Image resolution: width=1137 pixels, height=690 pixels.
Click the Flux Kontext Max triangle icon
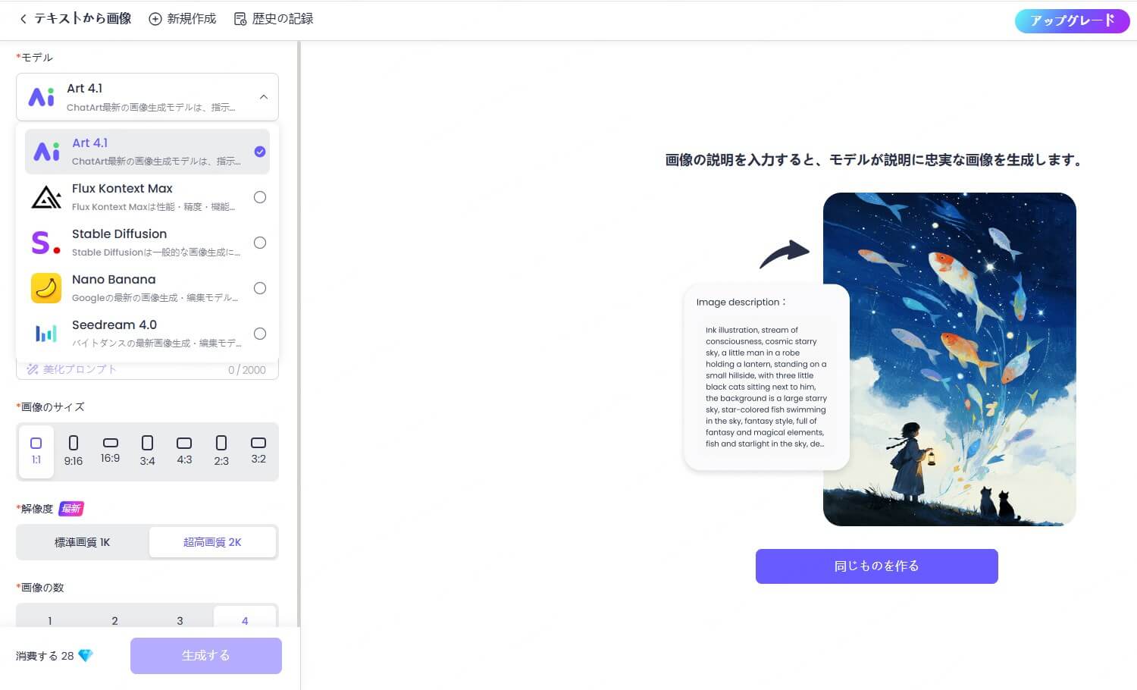click(x=46, y=197)
